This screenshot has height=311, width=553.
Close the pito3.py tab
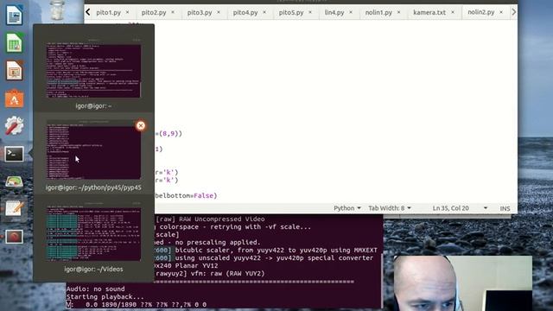pos(219,12)
